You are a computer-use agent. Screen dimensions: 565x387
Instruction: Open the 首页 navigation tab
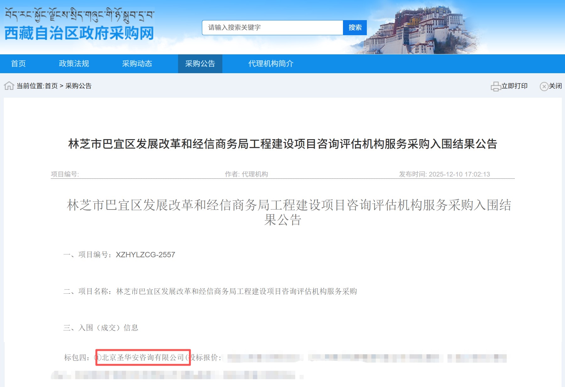click(18, 64)
